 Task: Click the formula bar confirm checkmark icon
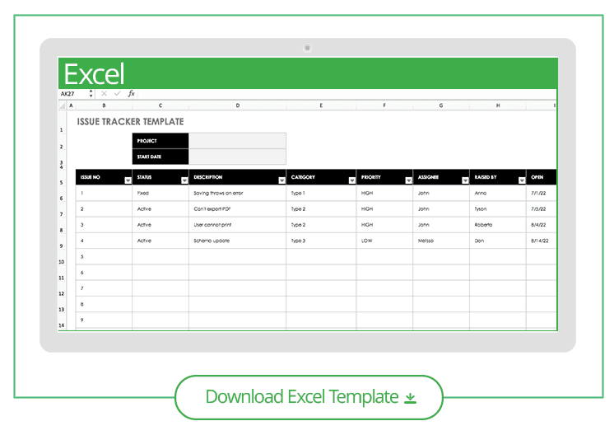(x=117, y=93)
